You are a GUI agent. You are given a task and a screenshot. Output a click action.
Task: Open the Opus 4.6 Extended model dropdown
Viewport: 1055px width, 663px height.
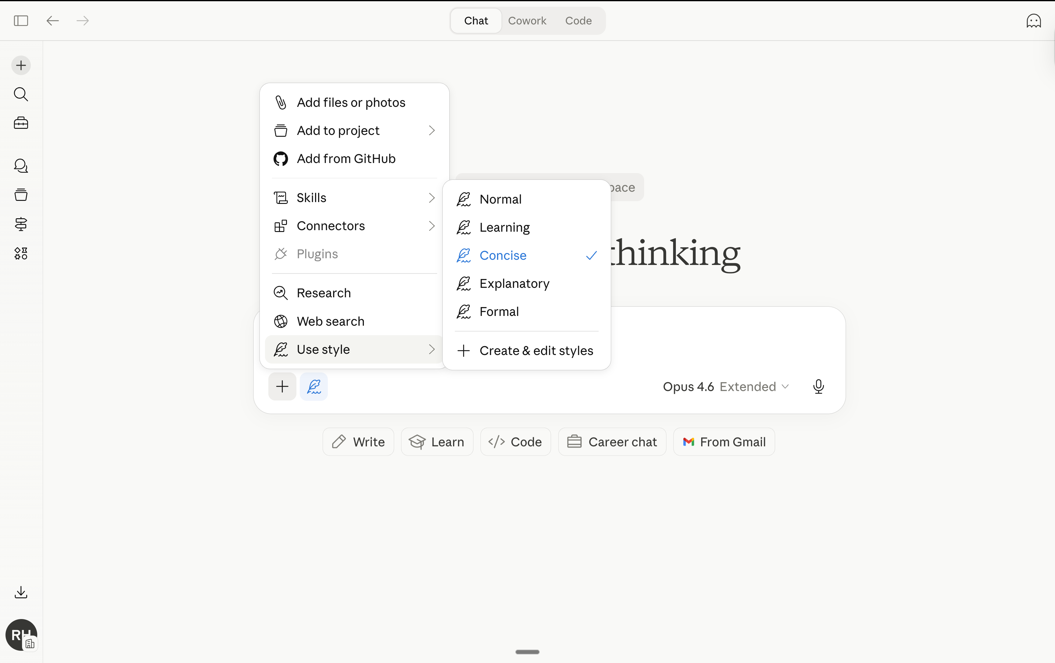(726, 386)
